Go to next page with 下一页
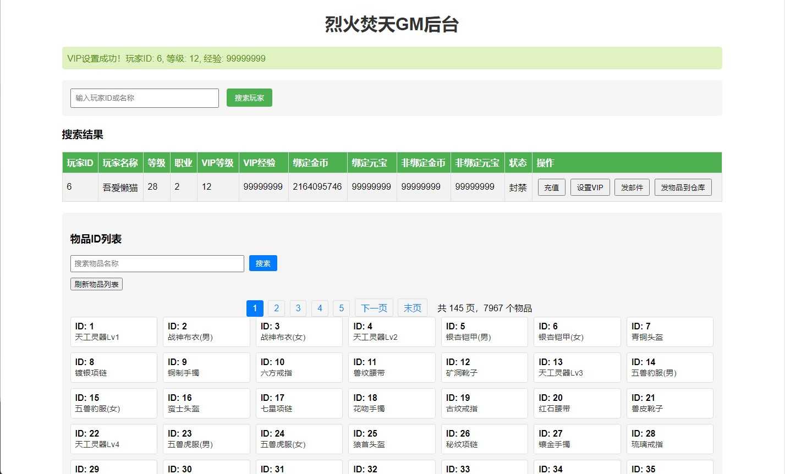785x474 pixels. pyautogui.click(x=374, y=308)
